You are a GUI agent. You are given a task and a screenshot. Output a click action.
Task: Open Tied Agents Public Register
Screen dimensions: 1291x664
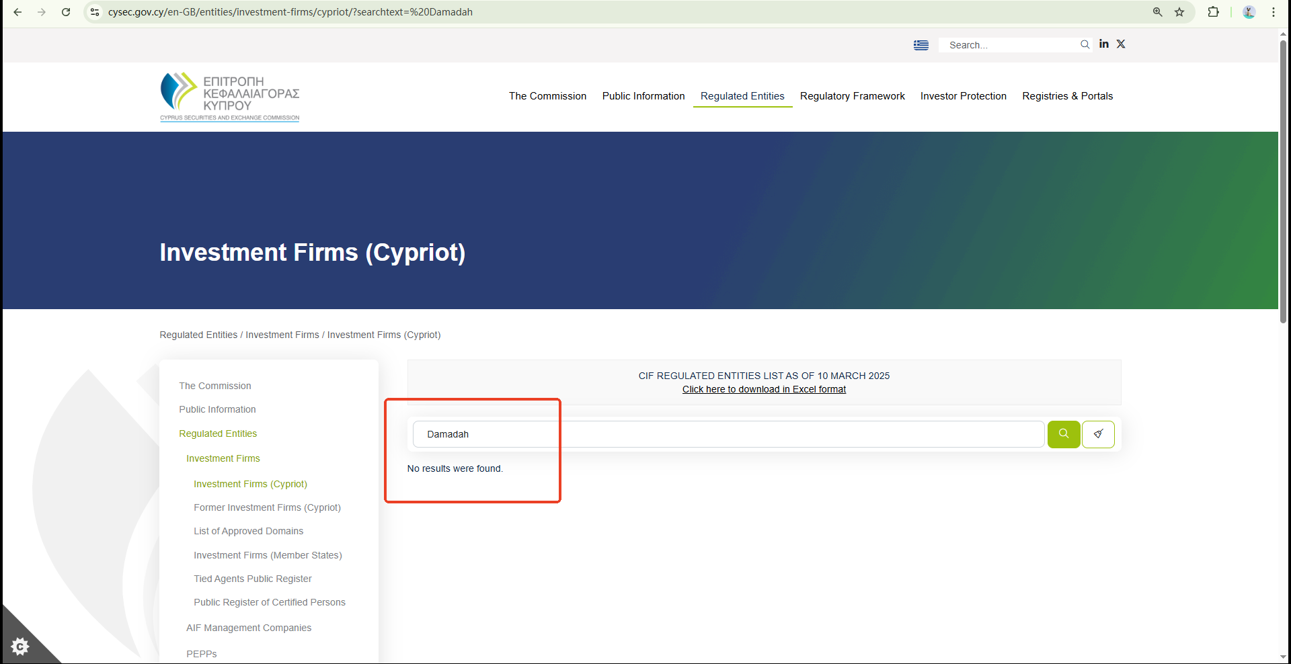[253, 579]
